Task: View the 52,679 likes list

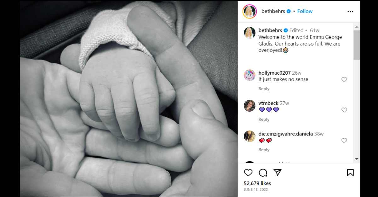Action: tap(257, 183)
